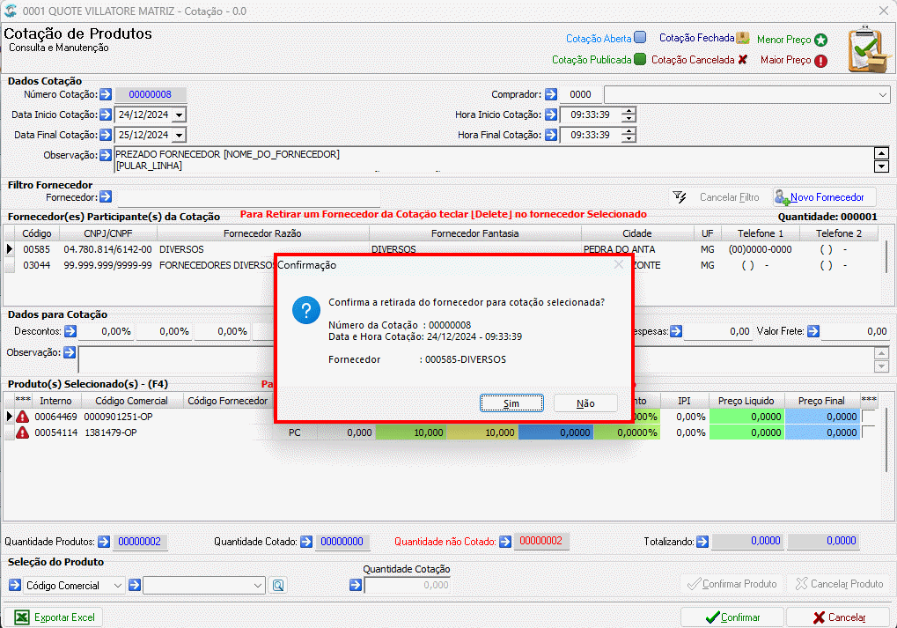Click the arrow icon next to Comprador
The width and height of the screenshot is (897, 628).
[551, 94]
